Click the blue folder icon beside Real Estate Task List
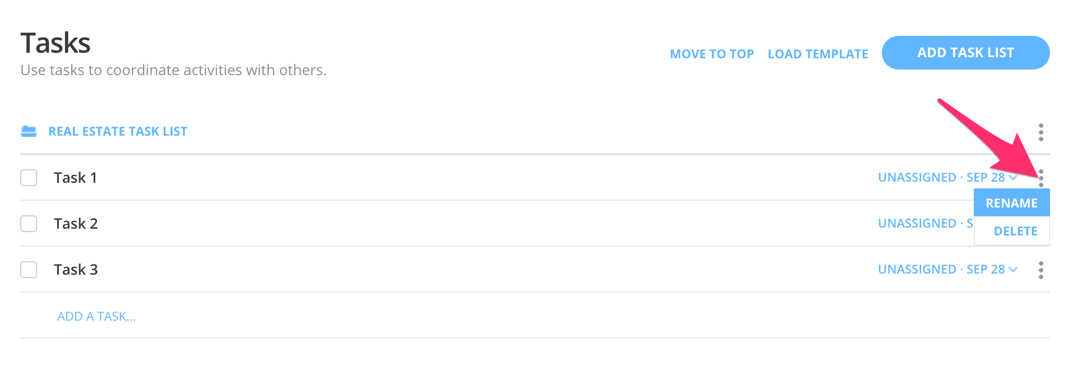1068x370 pixels. pos(29,131)
